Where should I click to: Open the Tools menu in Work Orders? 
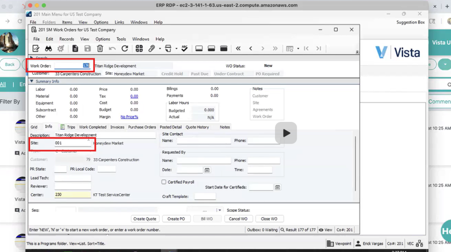tap(121, 39)
